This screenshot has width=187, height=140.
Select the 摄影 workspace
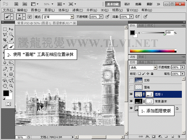coord(149,4)
